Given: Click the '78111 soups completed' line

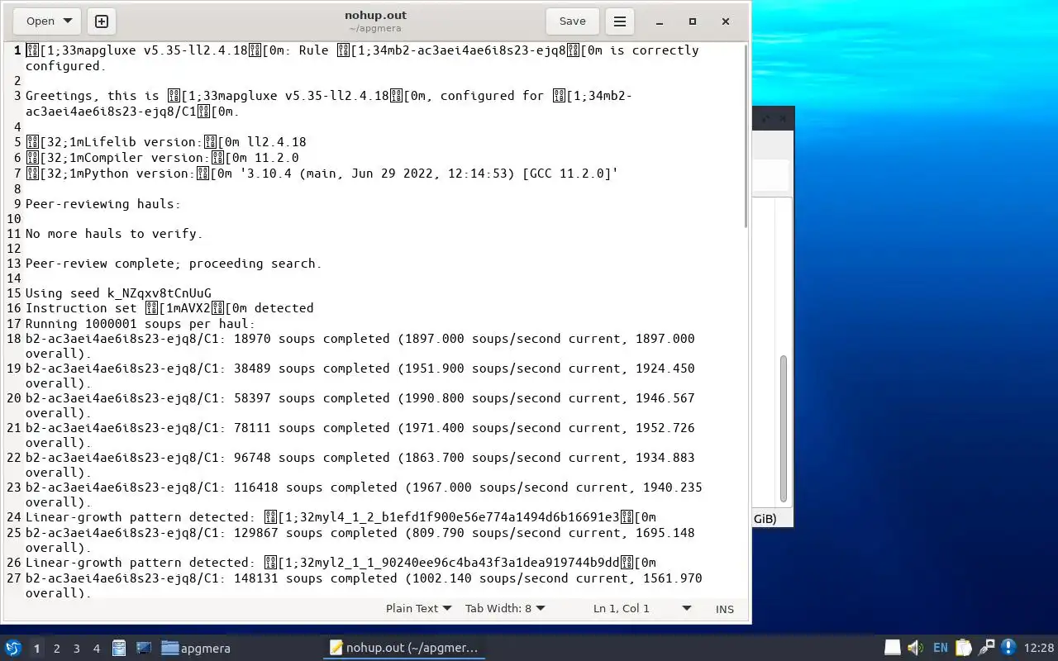Looking at the screenshot, I should coord(360,435).
